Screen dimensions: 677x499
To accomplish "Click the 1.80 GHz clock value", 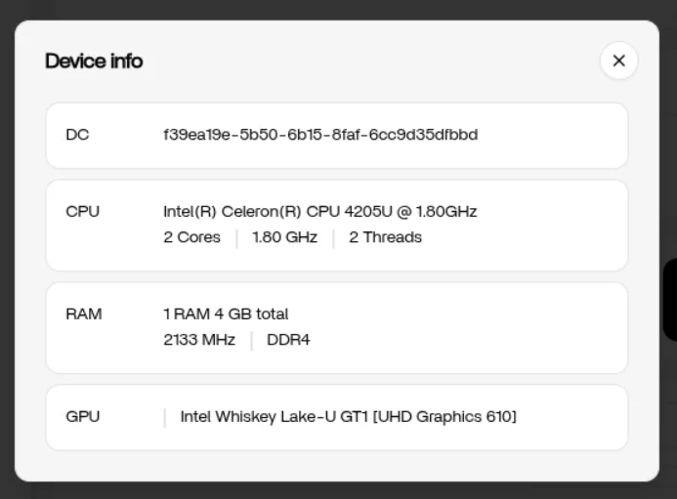I will pos(284,237).
